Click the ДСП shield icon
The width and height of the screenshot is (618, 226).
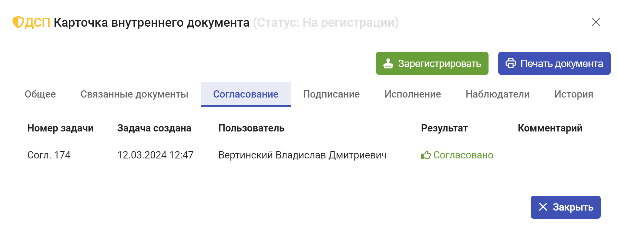point(18,22)
